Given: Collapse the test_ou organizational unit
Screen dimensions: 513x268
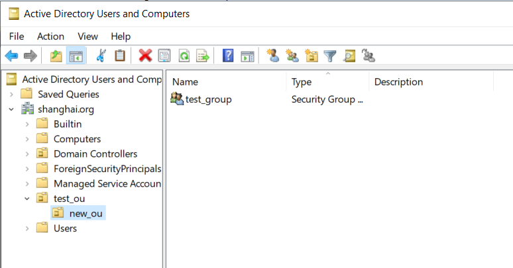Looking at the screenshot, I should [x=27, y=199].
